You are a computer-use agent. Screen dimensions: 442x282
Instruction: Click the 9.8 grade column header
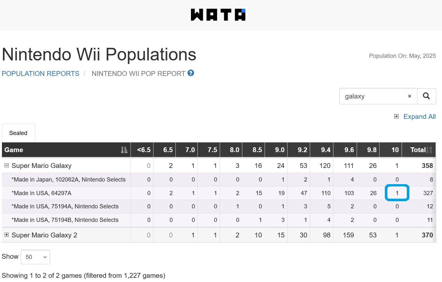[x=368, y=150]
